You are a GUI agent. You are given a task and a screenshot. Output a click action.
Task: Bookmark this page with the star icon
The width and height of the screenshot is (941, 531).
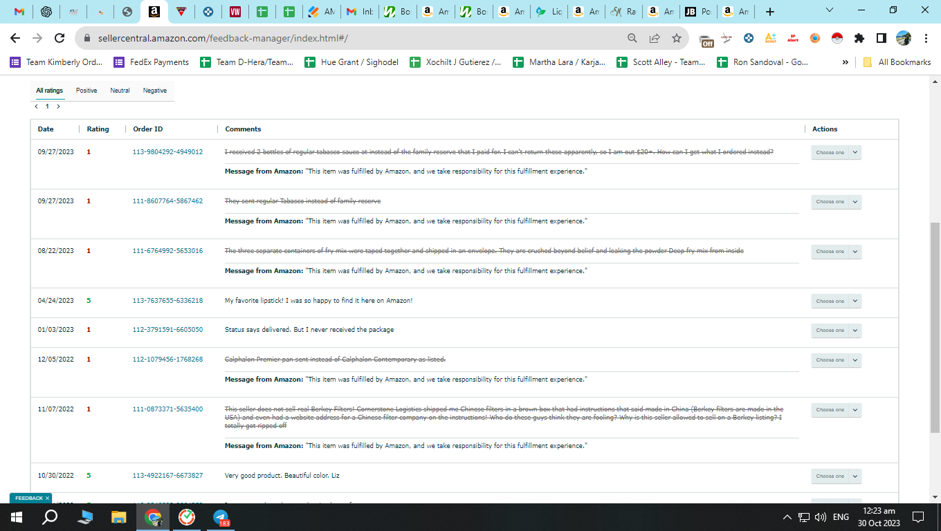[x=676, y=38]
